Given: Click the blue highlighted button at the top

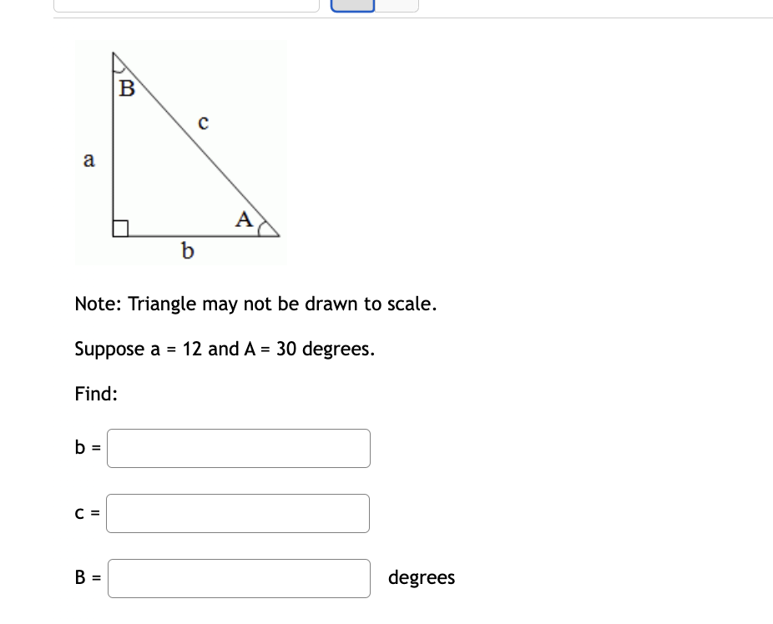Looking at the screenshot, I should coord(352,3).
